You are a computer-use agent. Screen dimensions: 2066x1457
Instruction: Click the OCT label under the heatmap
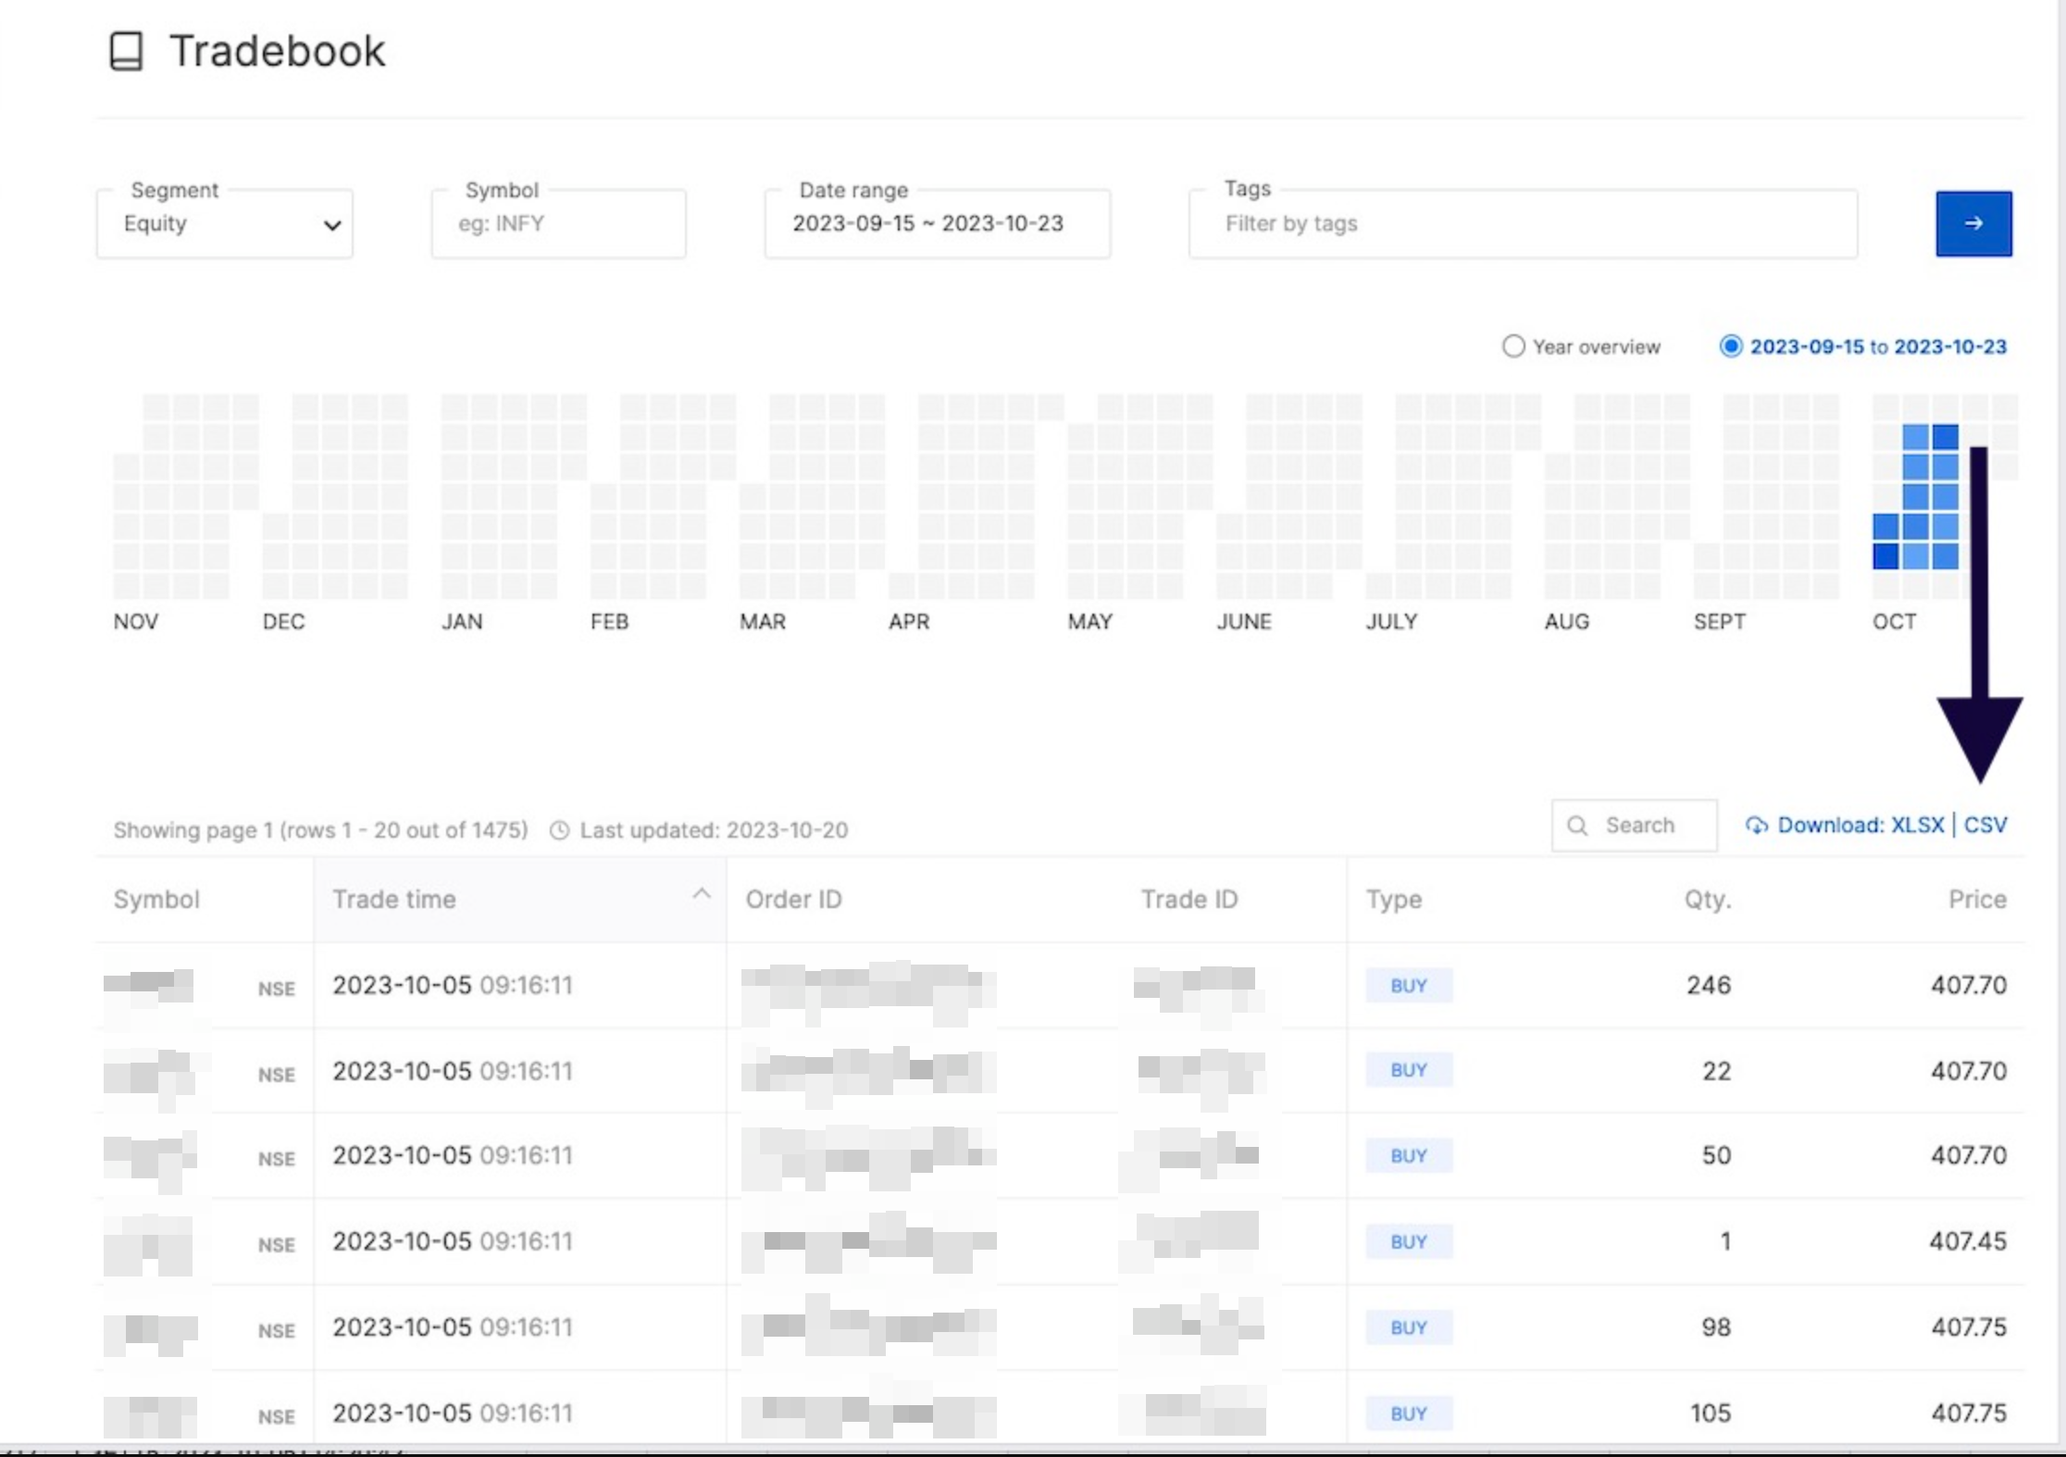1894,621
